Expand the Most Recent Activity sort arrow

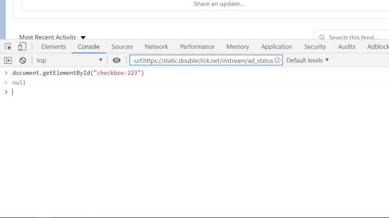tap(83, 38)
